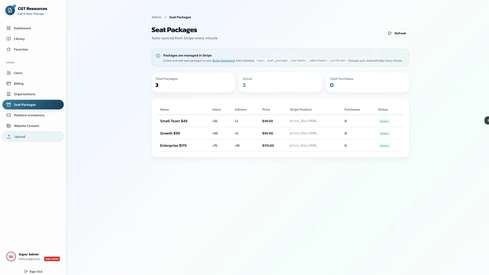Open the dark side widget on right edge

point(487,120)
